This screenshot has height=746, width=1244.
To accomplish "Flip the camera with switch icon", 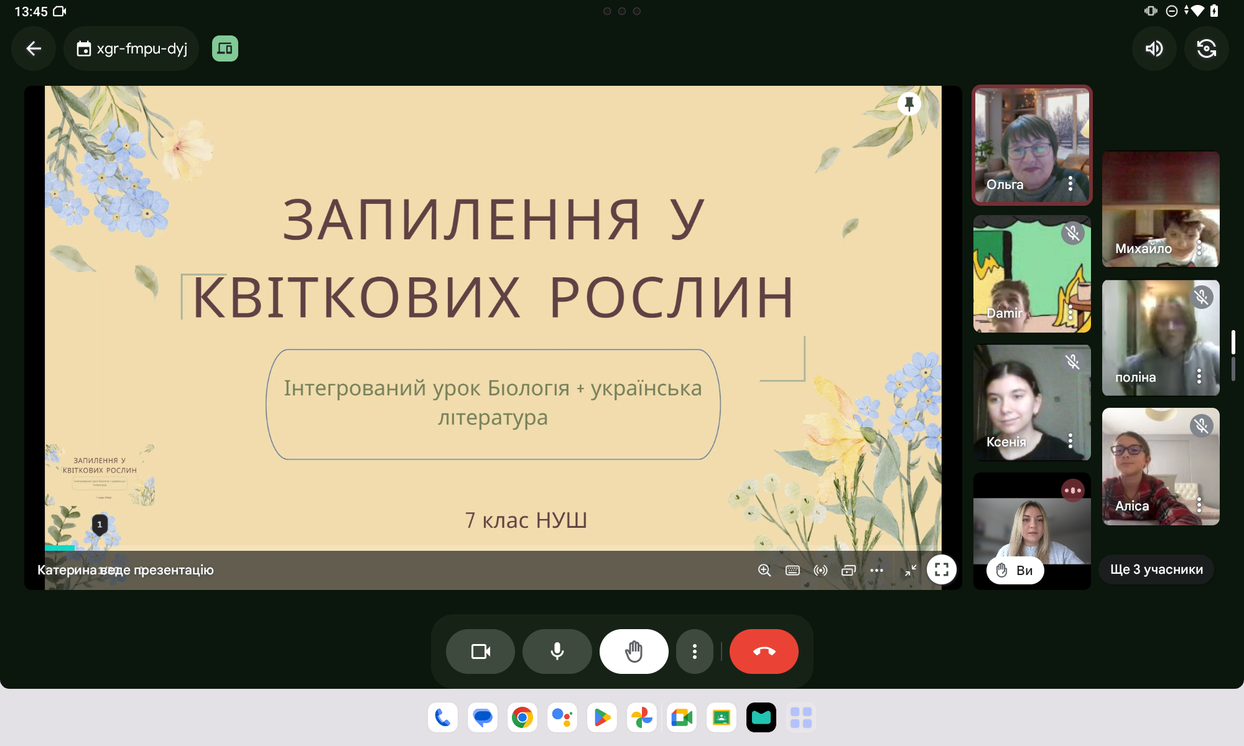I will point(1206,48).
